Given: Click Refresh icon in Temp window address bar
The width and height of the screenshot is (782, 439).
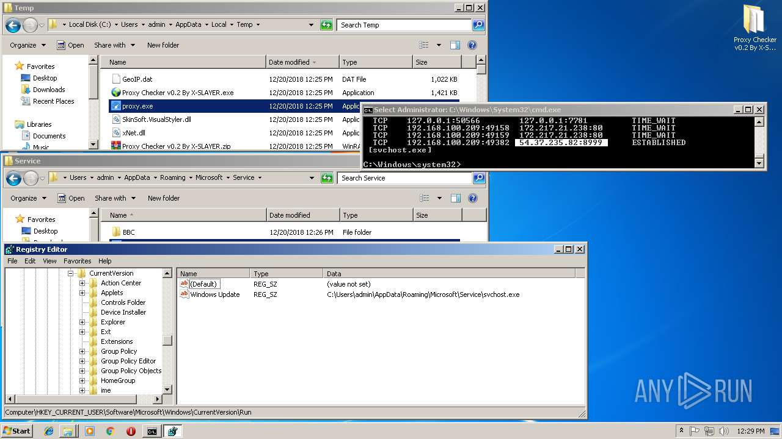Looking at the screenshot, I should (x=327, y=25).
